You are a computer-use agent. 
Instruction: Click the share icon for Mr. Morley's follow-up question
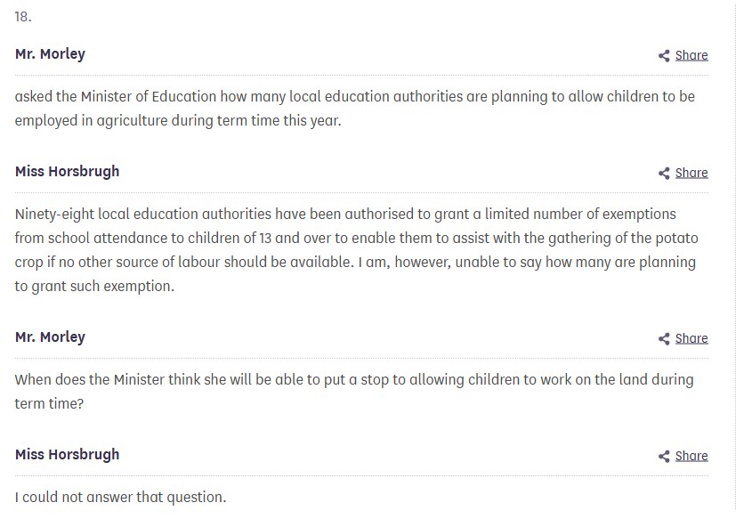664,339
